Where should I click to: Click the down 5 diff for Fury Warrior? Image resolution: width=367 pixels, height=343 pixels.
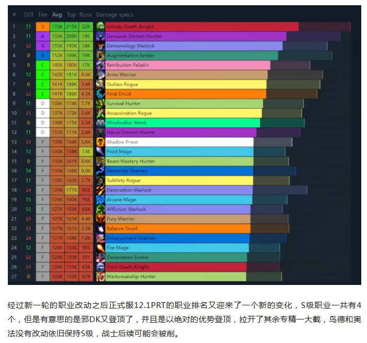click(28, 219)
